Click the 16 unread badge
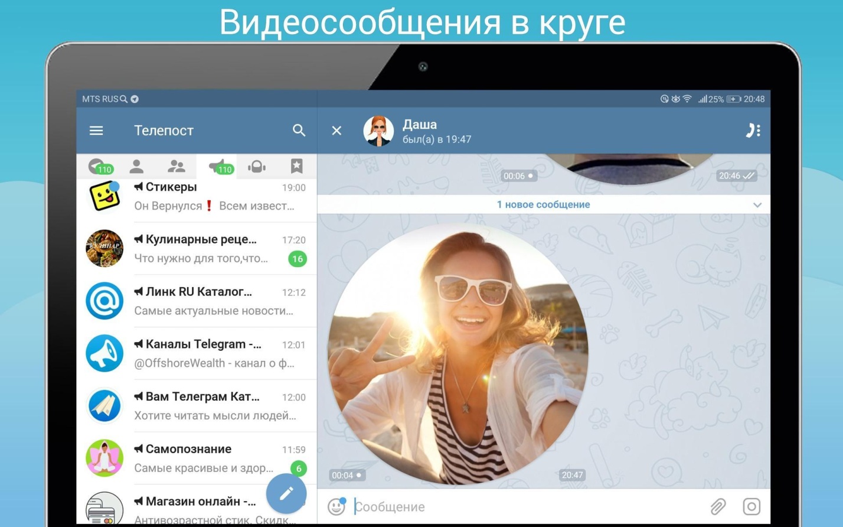The height and width of the screenshot is (527, 843). (x=298, y=259)
